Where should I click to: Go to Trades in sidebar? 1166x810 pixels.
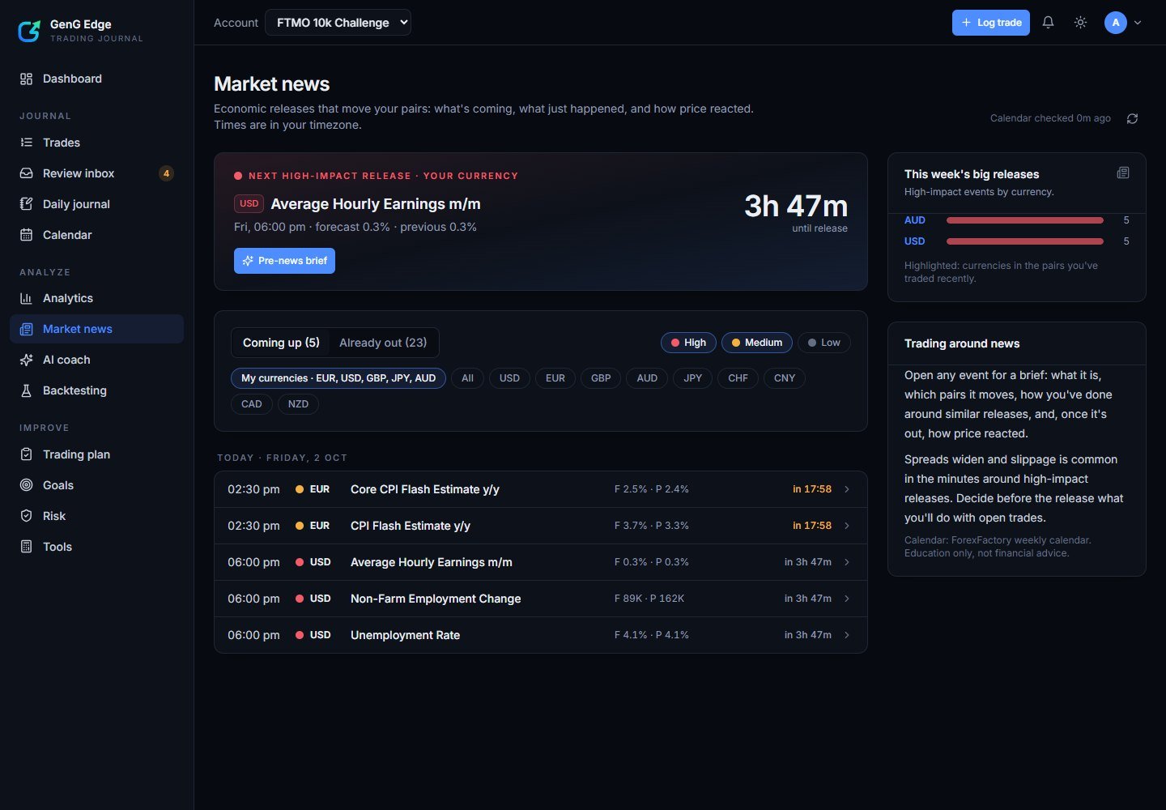point(96,143)
